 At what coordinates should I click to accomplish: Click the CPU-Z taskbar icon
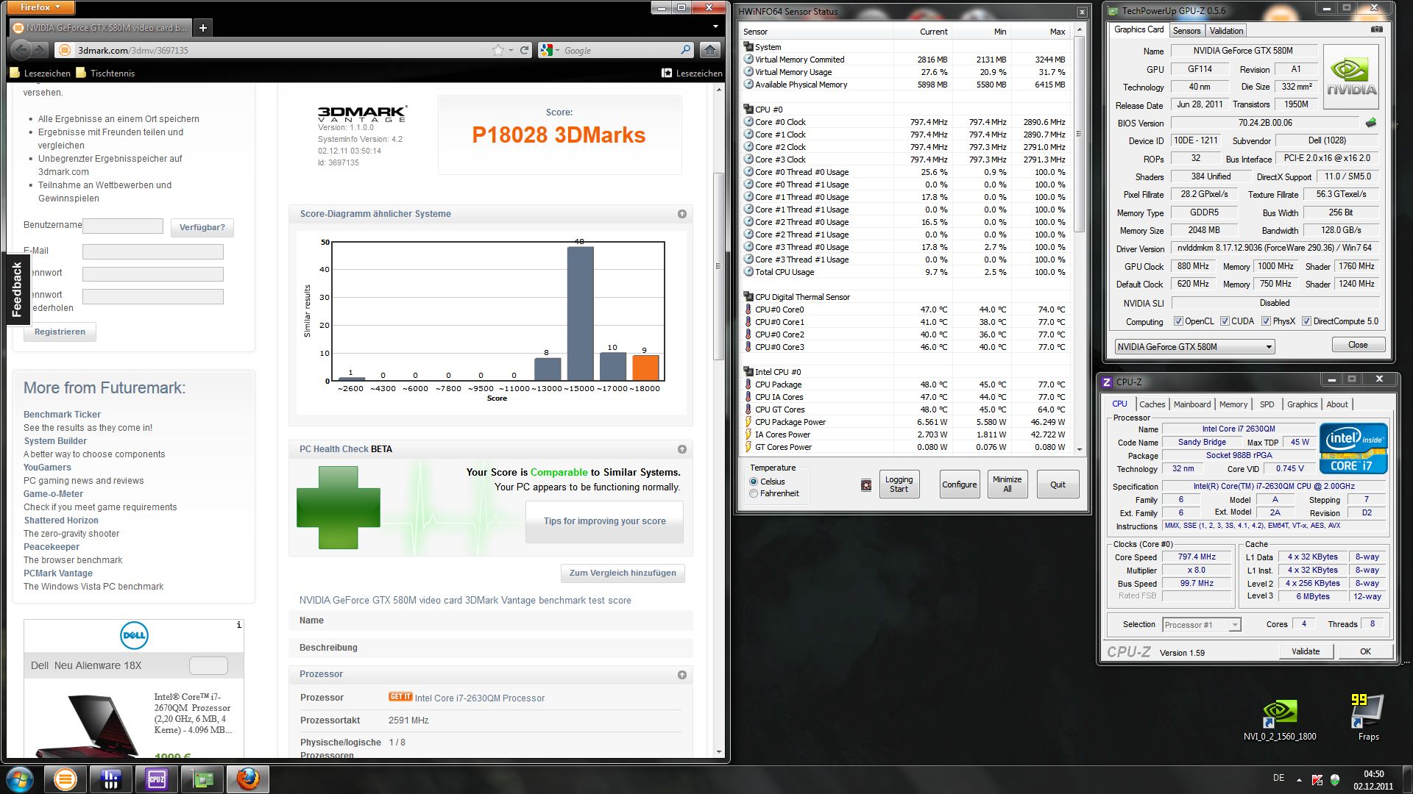tap(156, 779)
